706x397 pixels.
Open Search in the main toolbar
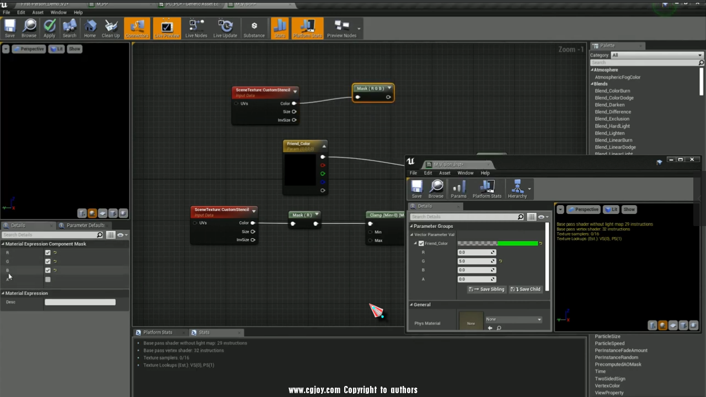(x=69, y=29)
